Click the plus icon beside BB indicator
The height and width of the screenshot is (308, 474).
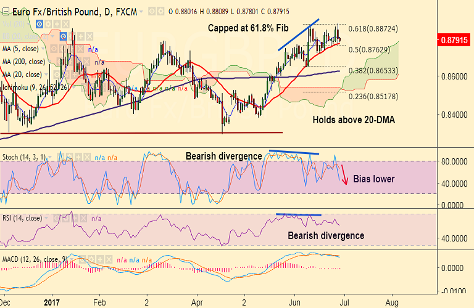[81, 36]
